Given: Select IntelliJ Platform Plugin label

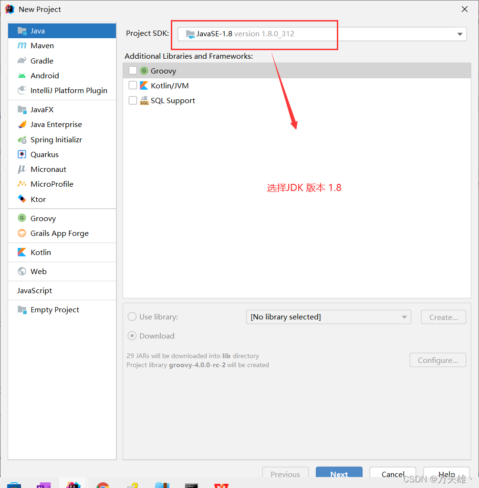Looking at the screenshot, I should (x=69, y=91).
